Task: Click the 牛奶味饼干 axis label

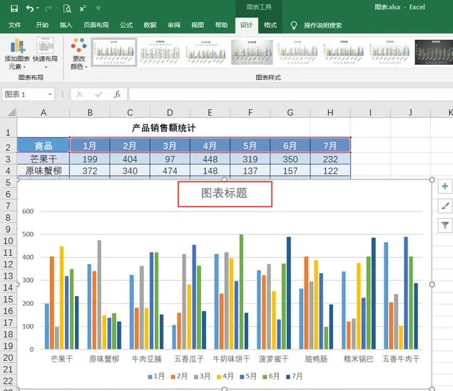Action: click(231, 359)
